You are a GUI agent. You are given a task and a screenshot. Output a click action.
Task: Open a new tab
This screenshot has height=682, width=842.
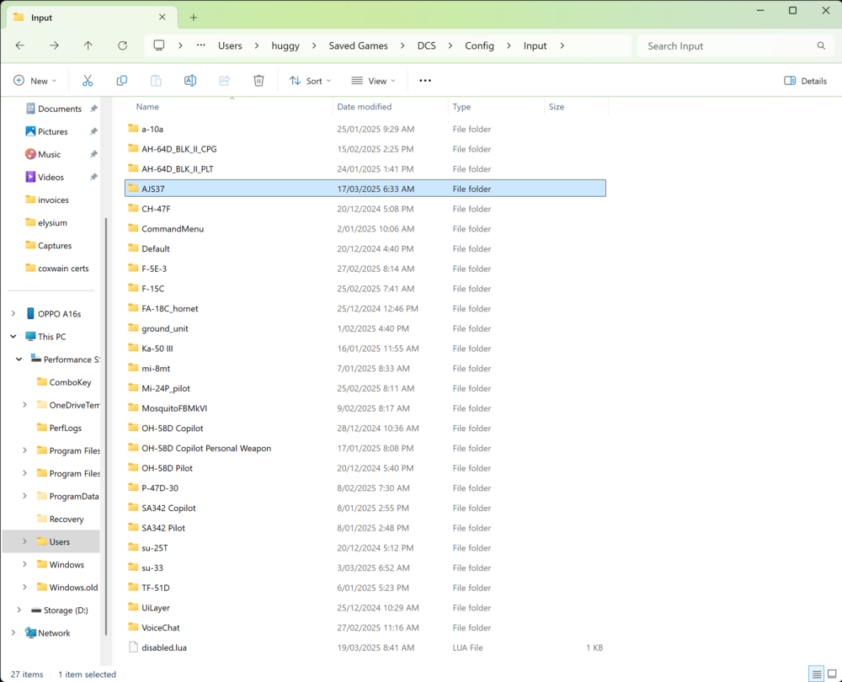(194, 17)
